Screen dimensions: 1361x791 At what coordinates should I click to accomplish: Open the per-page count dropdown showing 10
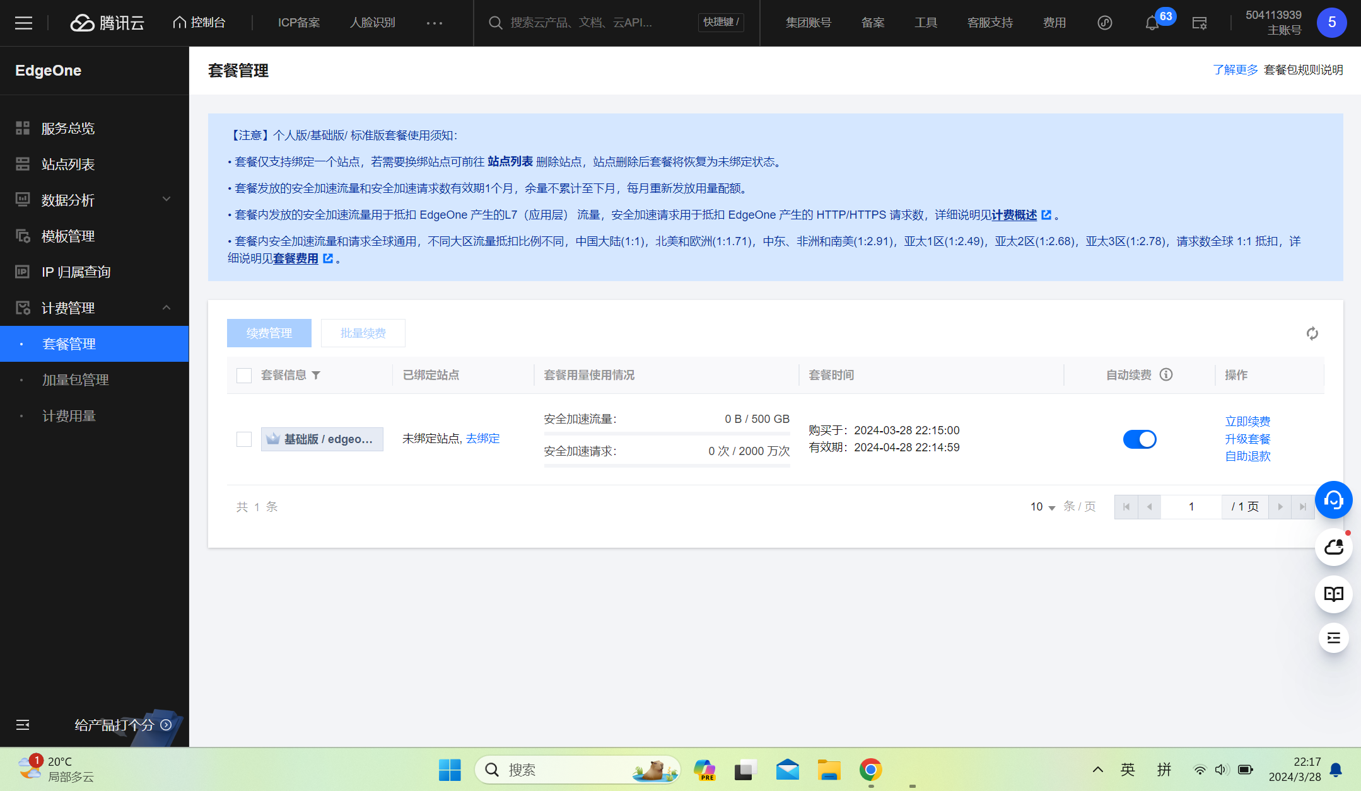coord(1040,506)
